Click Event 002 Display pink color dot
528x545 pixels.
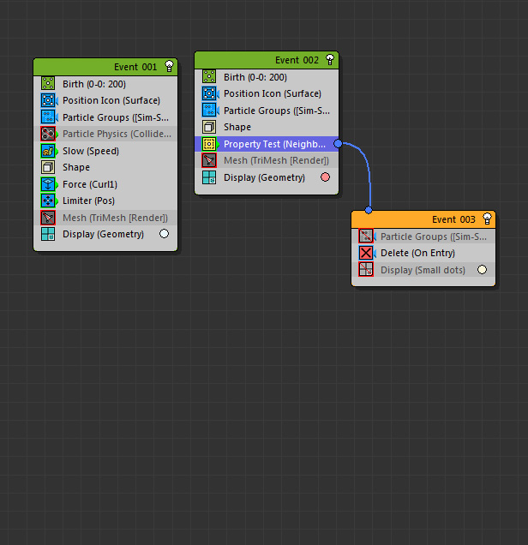tap(325, 177)
